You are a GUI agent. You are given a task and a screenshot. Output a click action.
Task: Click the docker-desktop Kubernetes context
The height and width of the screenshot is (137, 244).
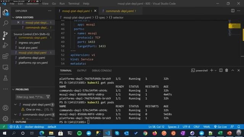[34, 127]
